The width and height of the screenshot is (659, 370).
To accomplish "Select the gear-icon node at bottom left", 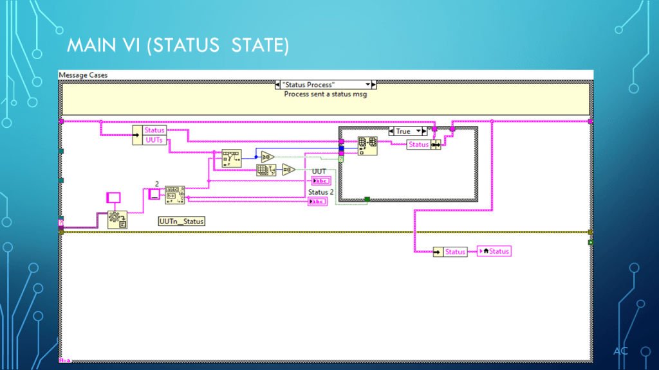I will tap(117, 219).
